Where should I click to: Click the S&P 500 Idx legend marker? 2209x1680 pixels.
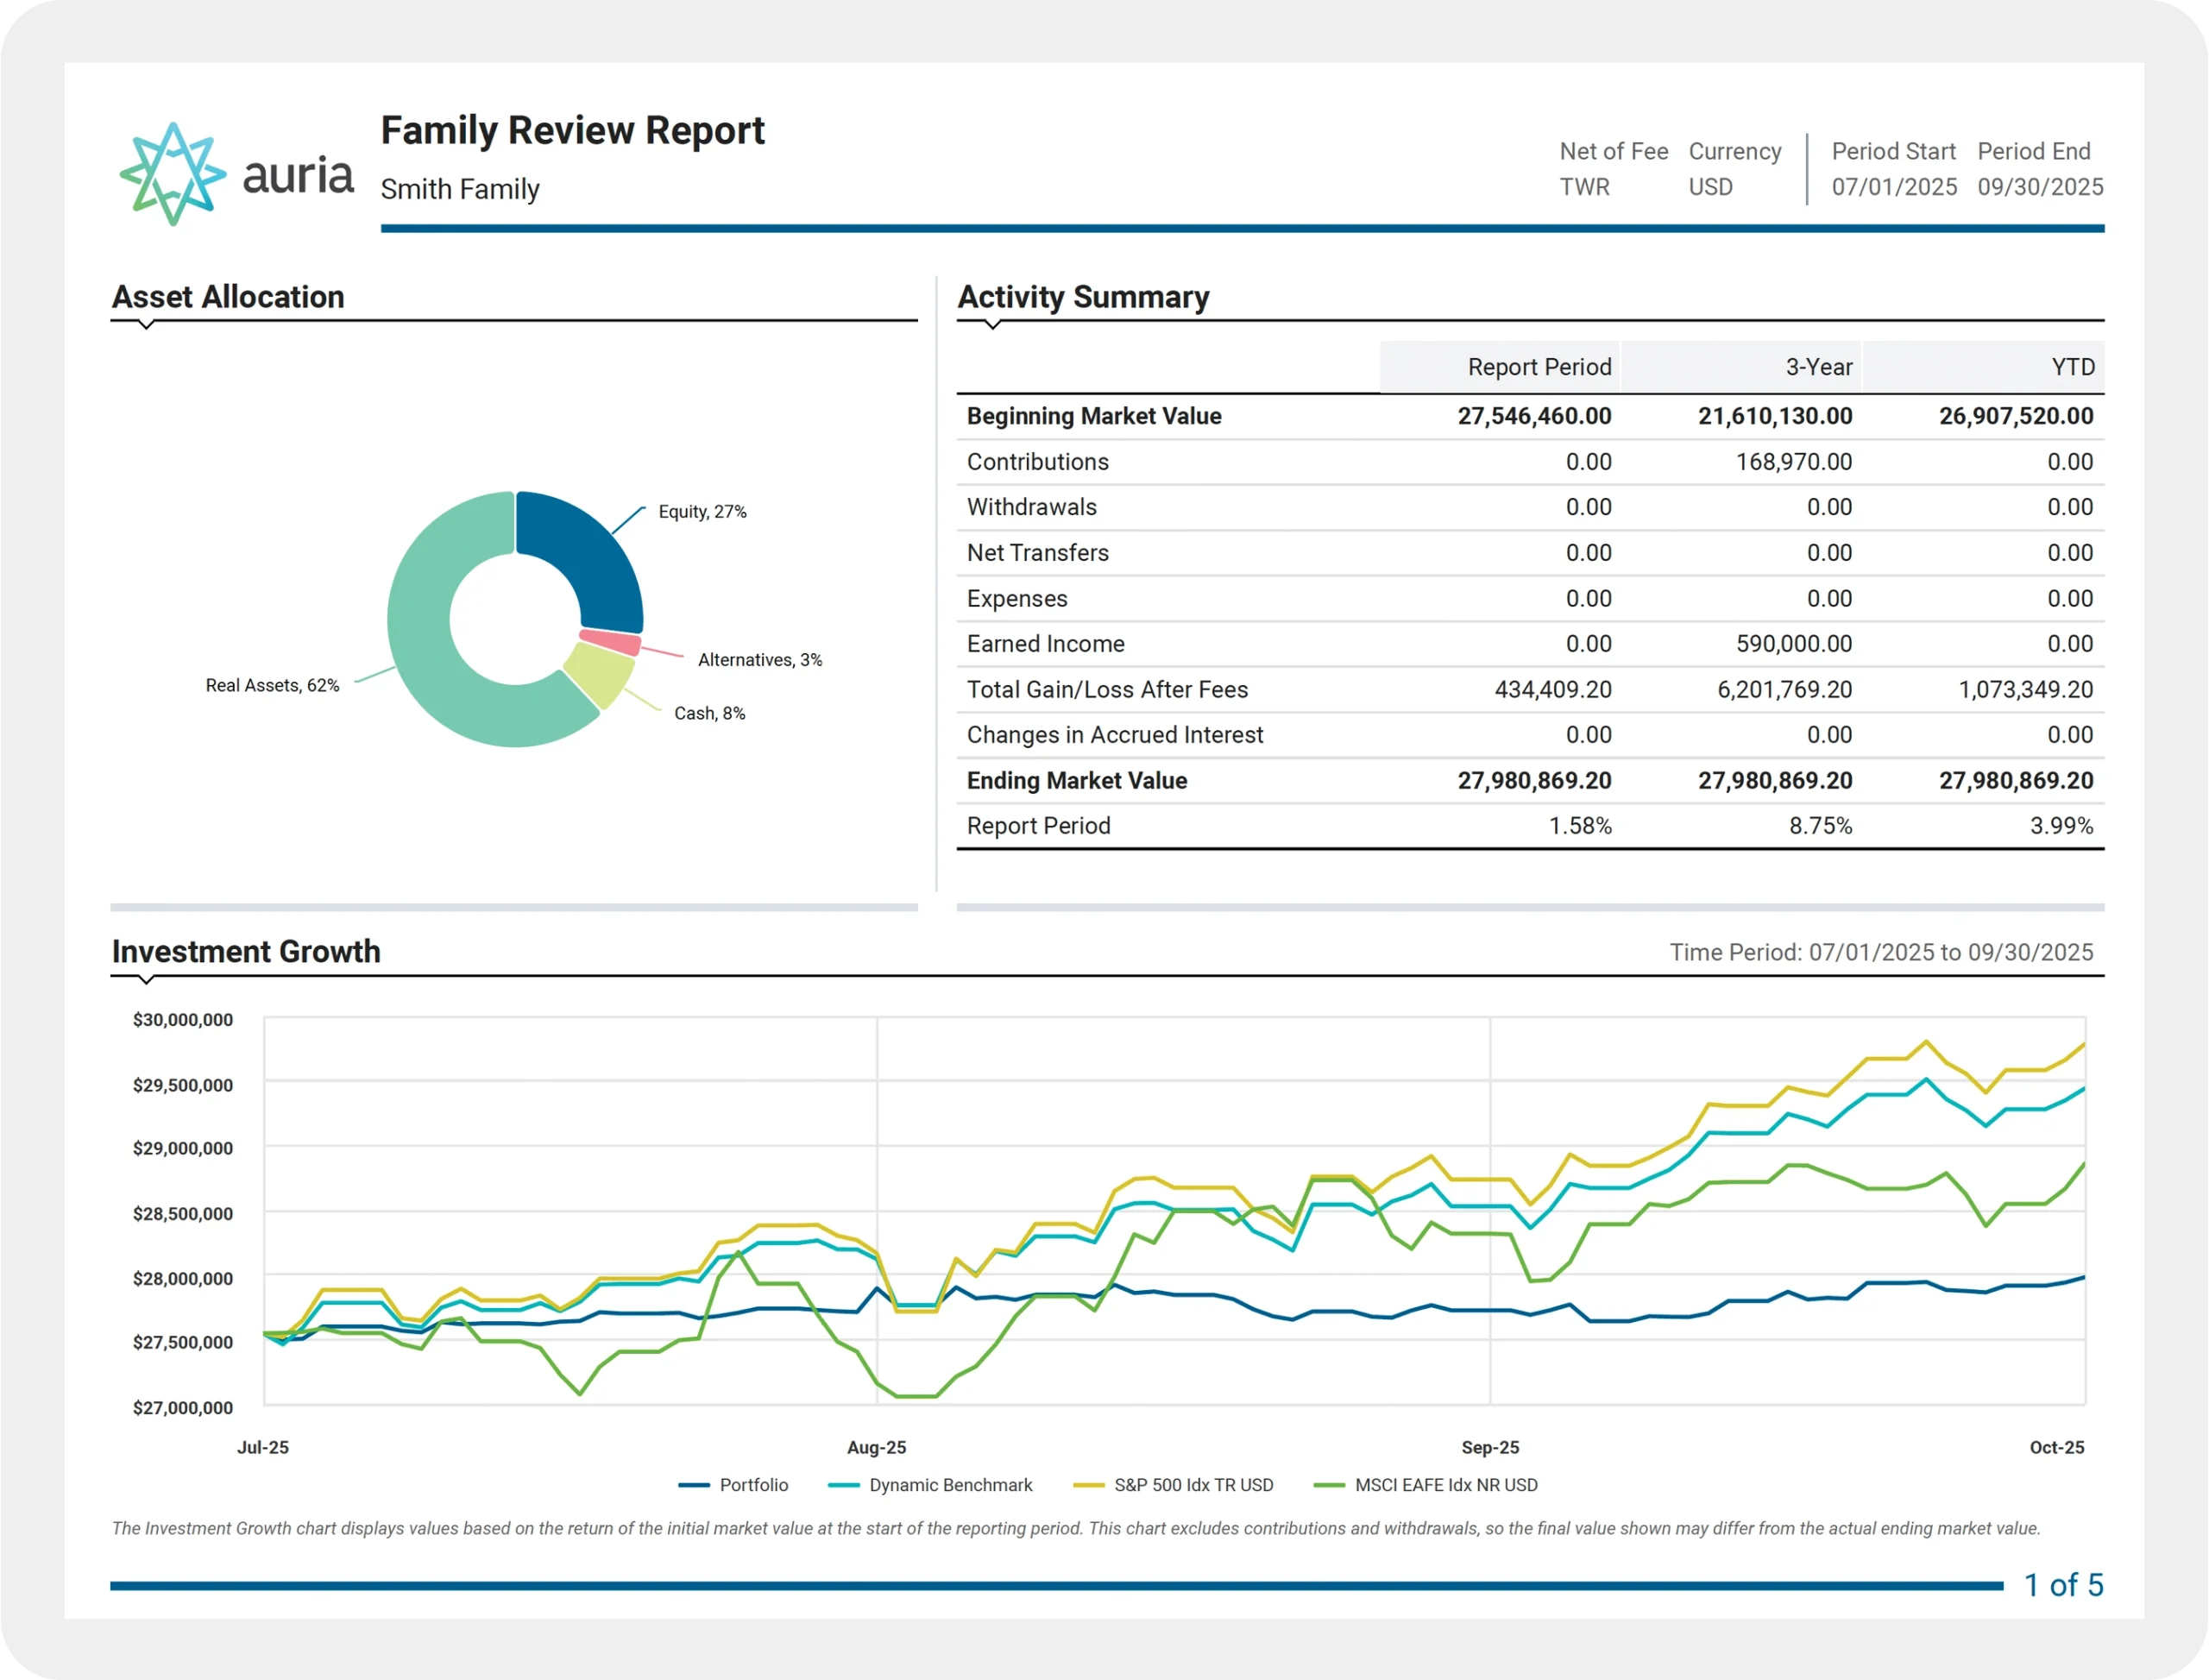(1089, 1485)
